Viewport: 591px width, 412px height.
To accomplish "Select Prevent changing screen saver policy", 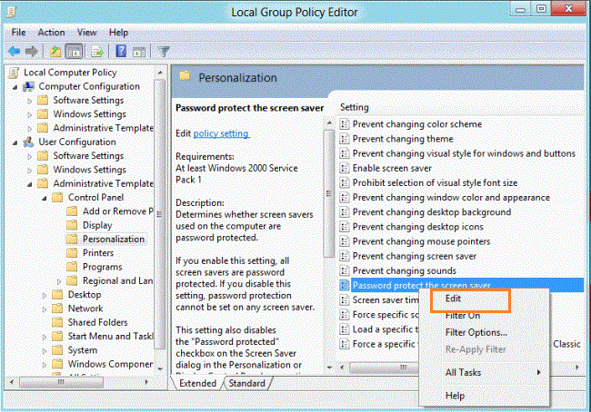I will click(x=415, y=256).
